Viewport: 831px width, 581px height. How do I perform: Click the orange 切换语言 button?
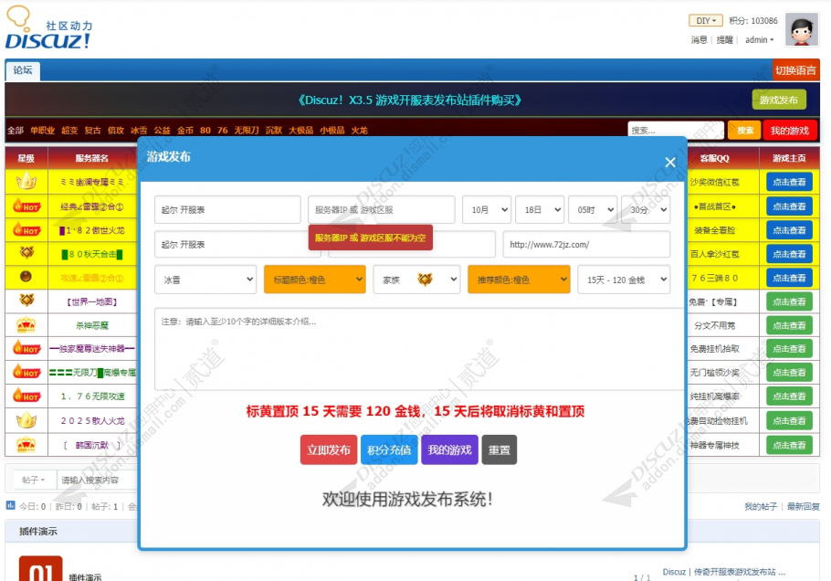pos(796,70)
